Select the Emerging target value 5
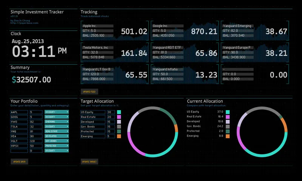The image size is (302, 181). point(111,136)
